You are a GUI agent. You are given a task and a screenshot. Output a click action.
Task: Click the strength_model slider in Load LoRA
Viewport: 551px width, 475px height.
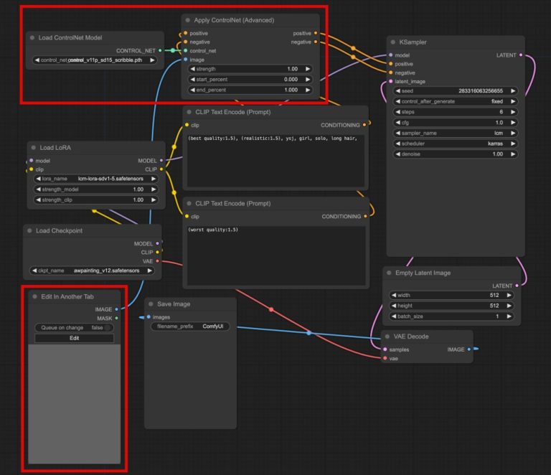(95, 189)
